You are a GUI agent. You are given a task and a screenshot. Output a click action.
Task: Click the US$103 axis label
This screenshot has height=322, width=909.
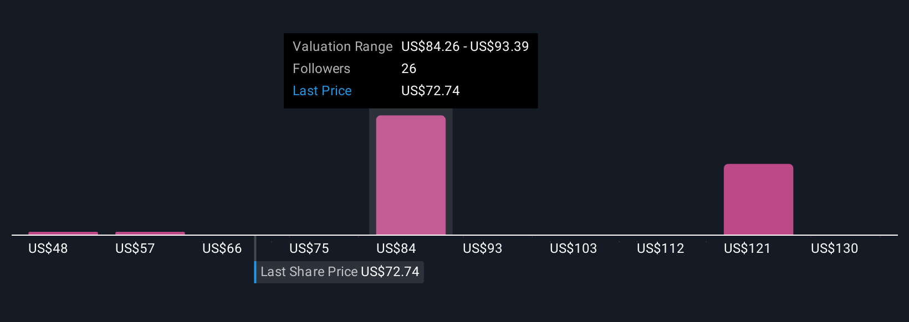(574, 248)
